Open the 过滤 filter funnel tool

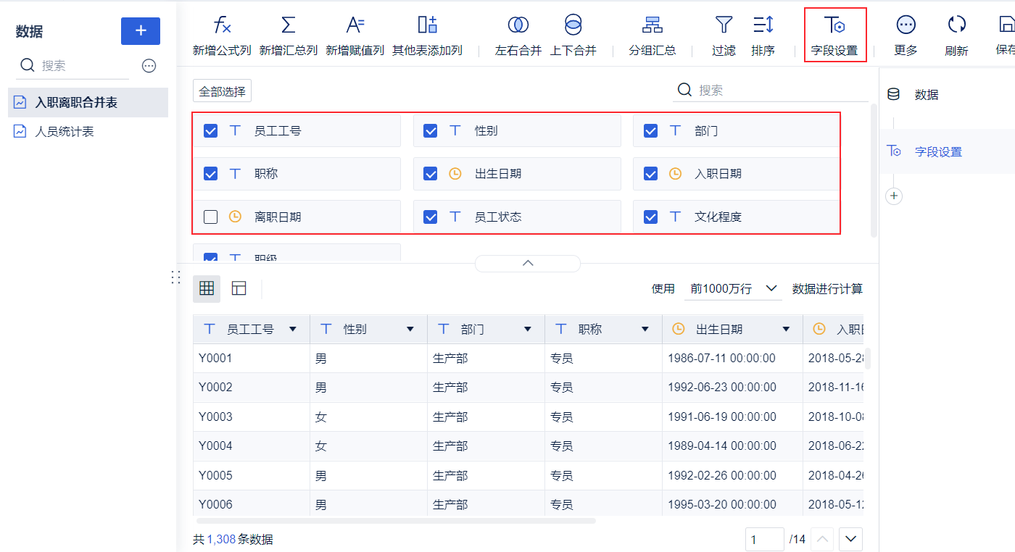tap(724, 25)
